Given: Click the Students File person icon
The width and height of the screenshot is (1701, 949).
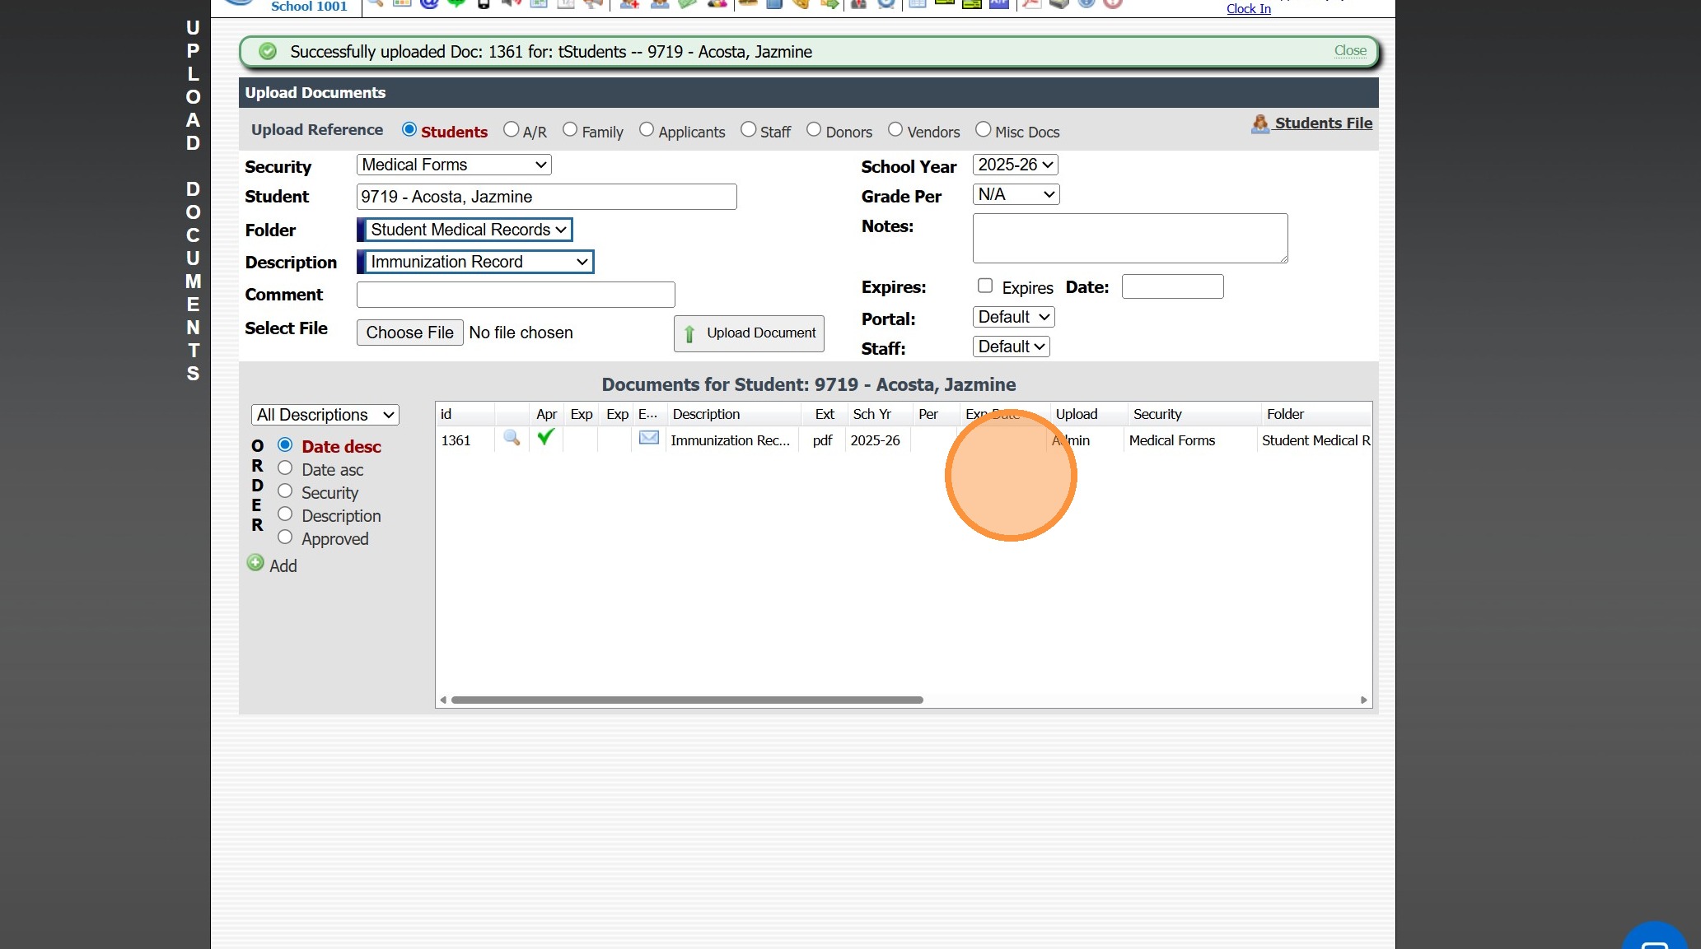Looking at the screenshot, I should [x=1260, y=124].
